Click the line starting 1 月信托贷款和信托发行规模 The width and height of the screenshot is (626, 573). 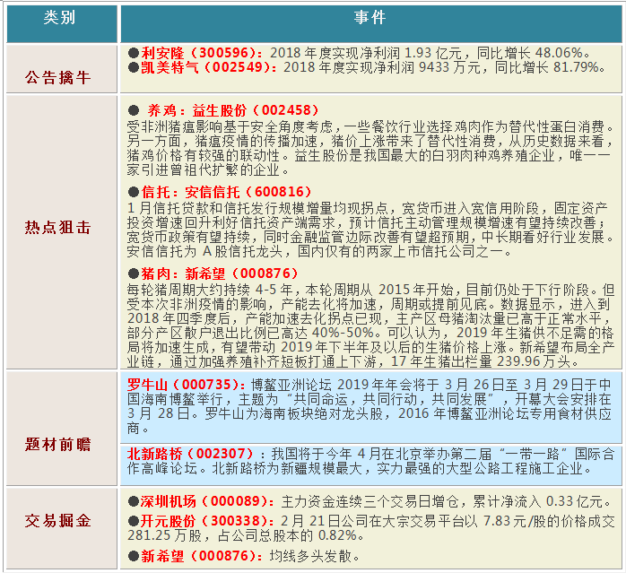368,208
